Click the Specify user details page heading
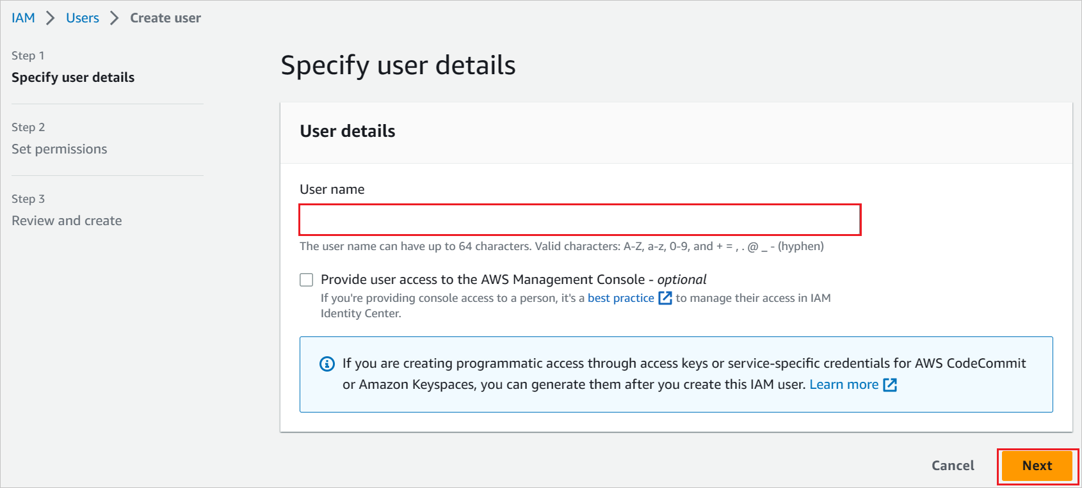 [x=398, y=65]
